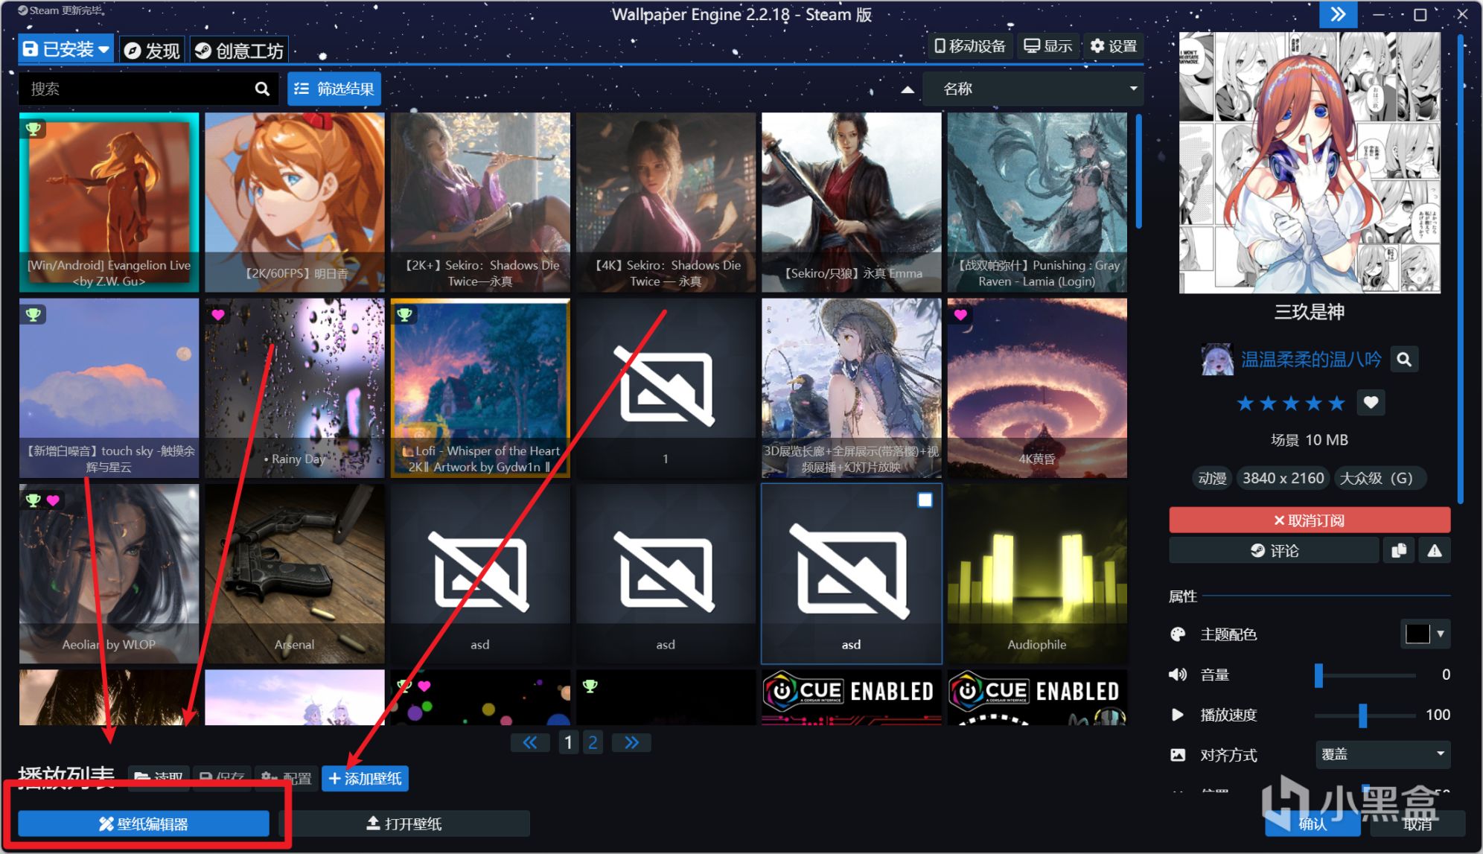Collapse the side panel with the blue double-chevron button

click(x=1338, y=14)
